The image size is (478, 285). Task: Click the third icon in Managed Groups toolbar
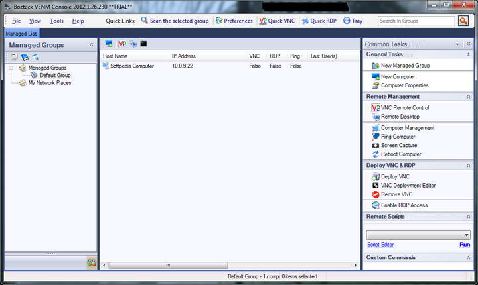click(35, 57)
